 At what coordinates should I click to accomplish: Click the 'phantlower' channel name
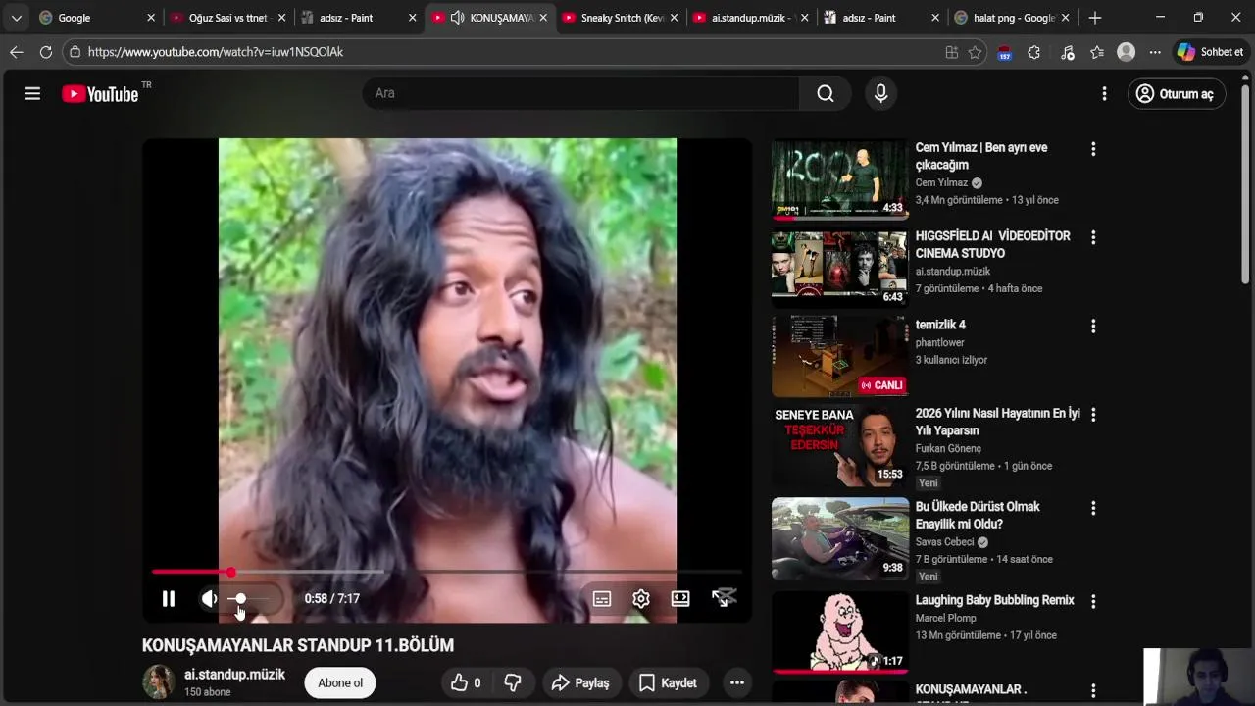[940, 342]
